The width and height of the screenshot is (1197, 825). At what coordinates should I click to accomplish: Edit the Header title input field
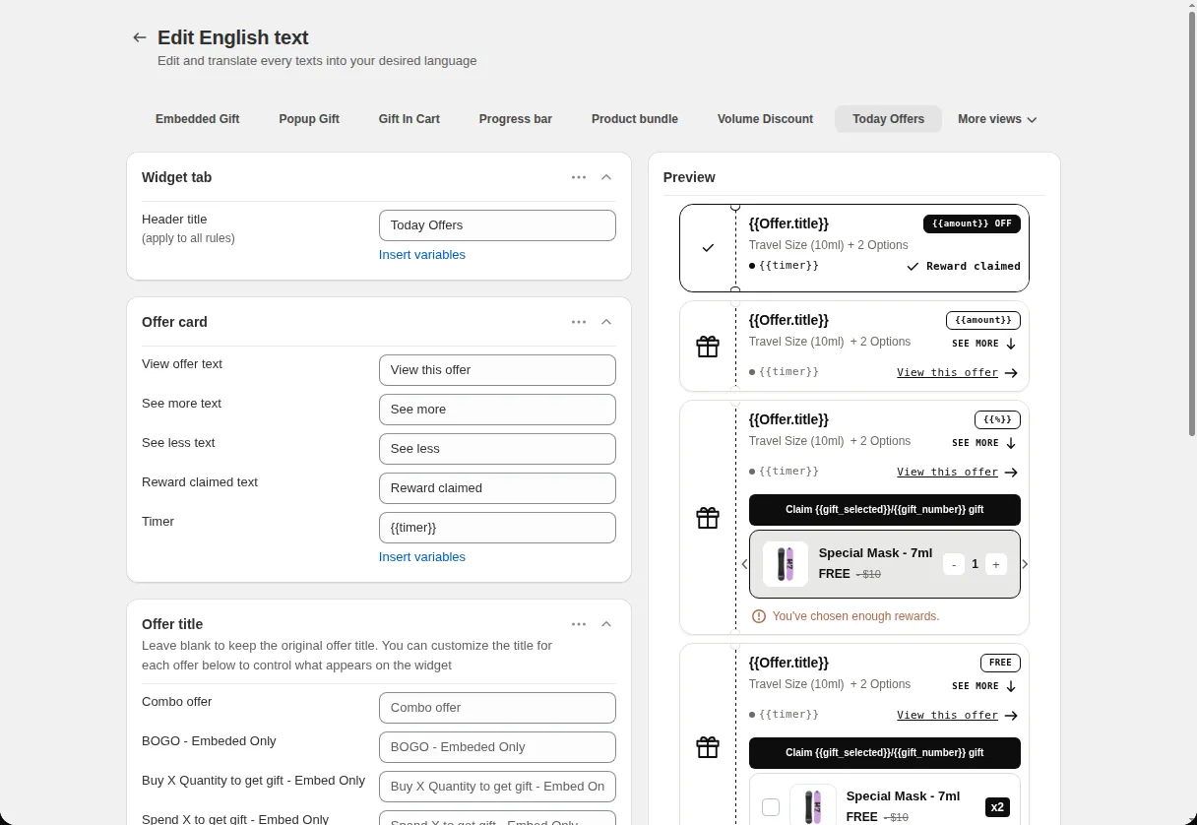pyautogui.click(x=497, y=225)
